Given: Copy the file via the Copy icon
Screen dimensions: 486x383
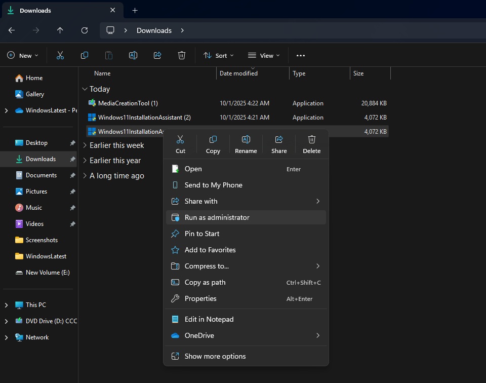Looking at the screenshot, I should tap(213, 143).
